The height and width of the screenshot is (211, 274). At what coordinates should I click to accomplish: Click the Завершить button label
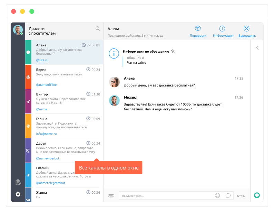pyautogui.click(x=247, y=36)
